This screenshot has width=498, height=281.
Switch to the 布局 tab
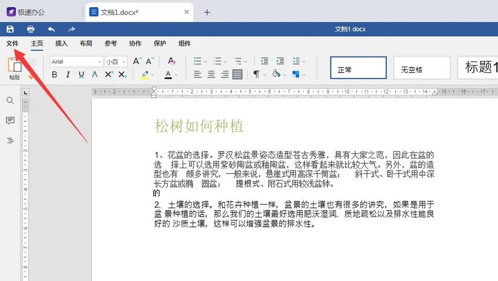[86, 44]
